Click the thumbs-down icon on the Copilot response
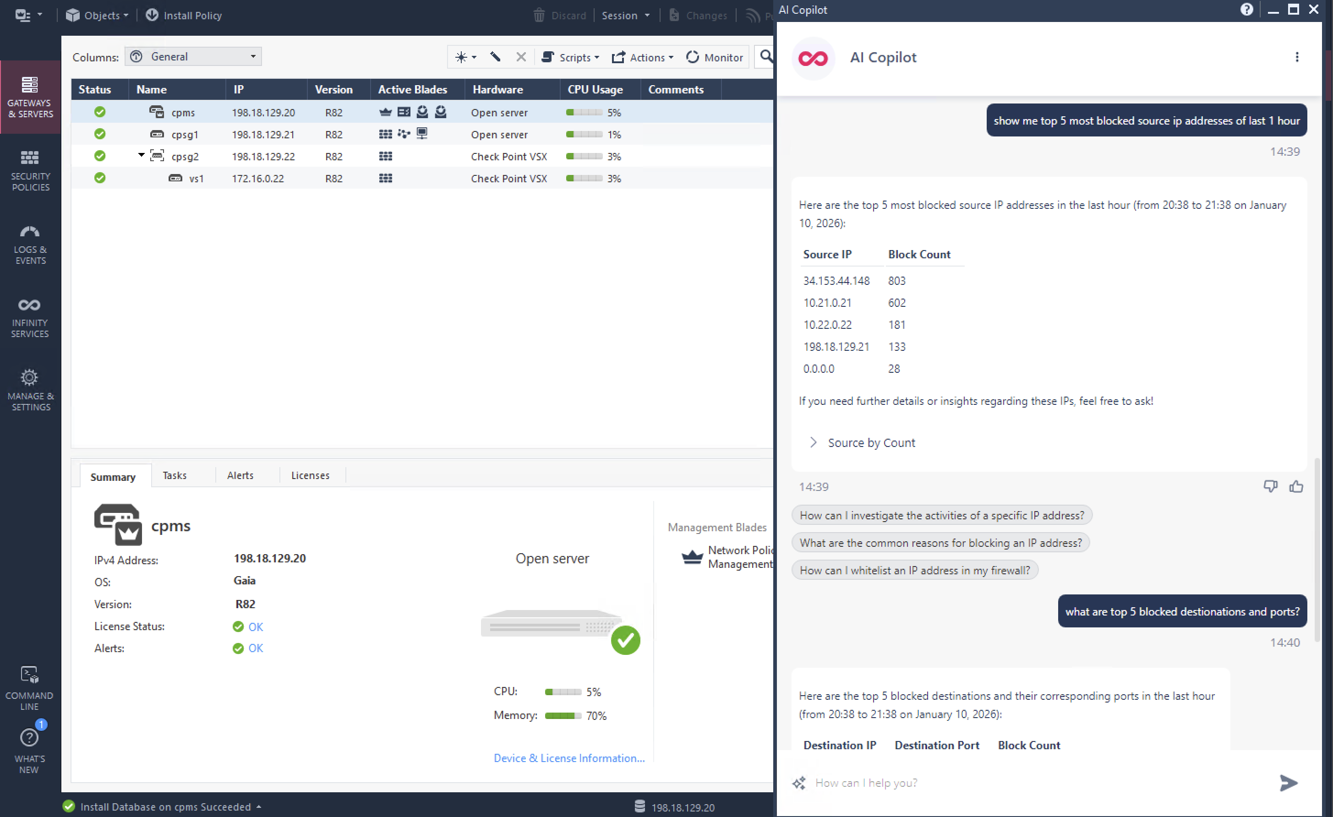The width and height of the screenshot is (1333, 817). [x=1270, y=487]
